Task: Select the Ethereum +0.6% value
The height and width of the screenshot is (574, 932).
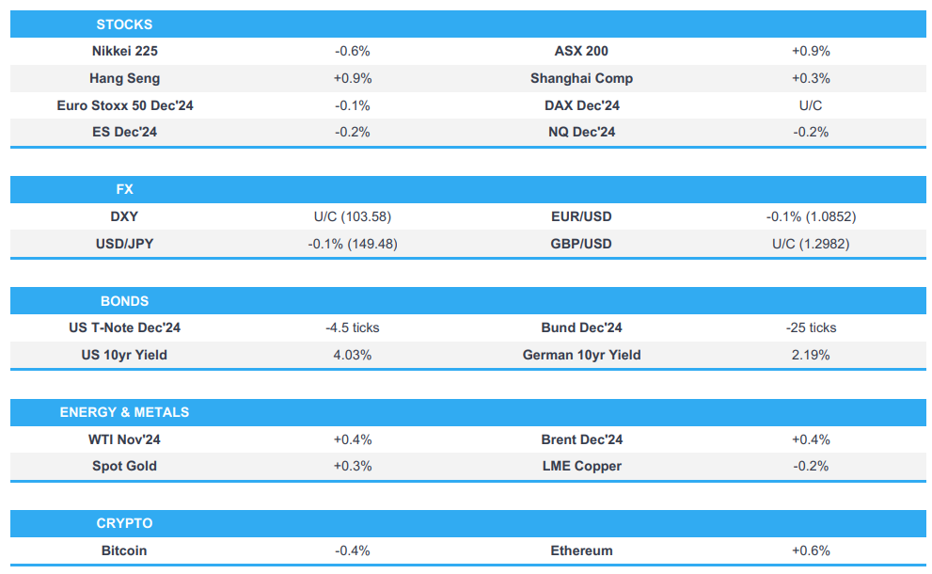Action: [x=810, y=550]
